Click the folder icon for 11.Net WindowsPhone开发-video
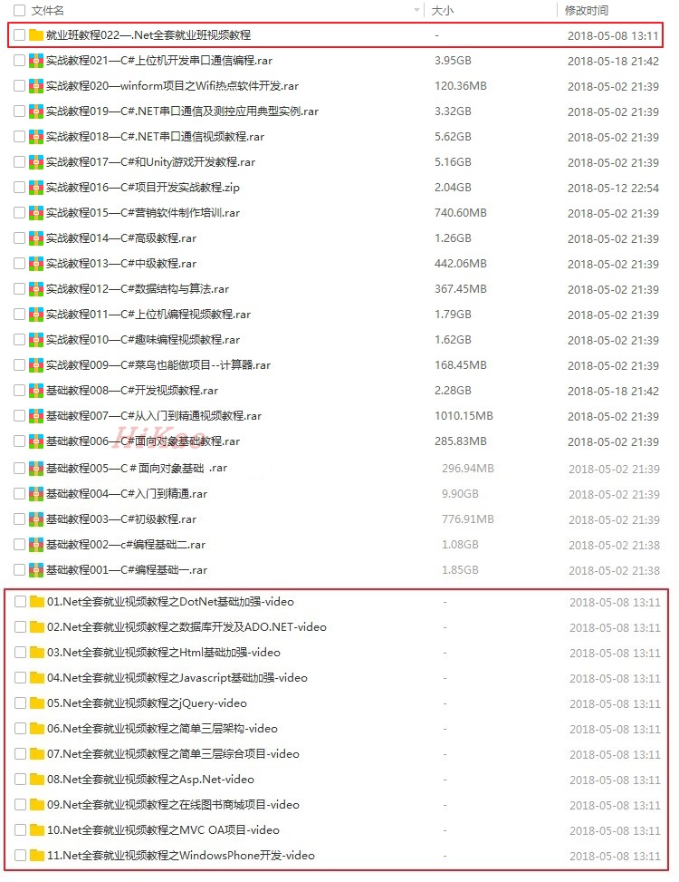The width and height of the screenshot is (679, 882). [37, 855]
